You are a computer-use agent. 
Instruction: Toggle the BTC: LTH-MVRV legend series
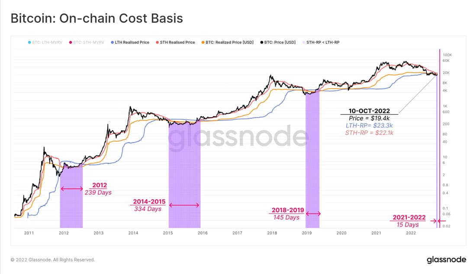pos(45,42)
